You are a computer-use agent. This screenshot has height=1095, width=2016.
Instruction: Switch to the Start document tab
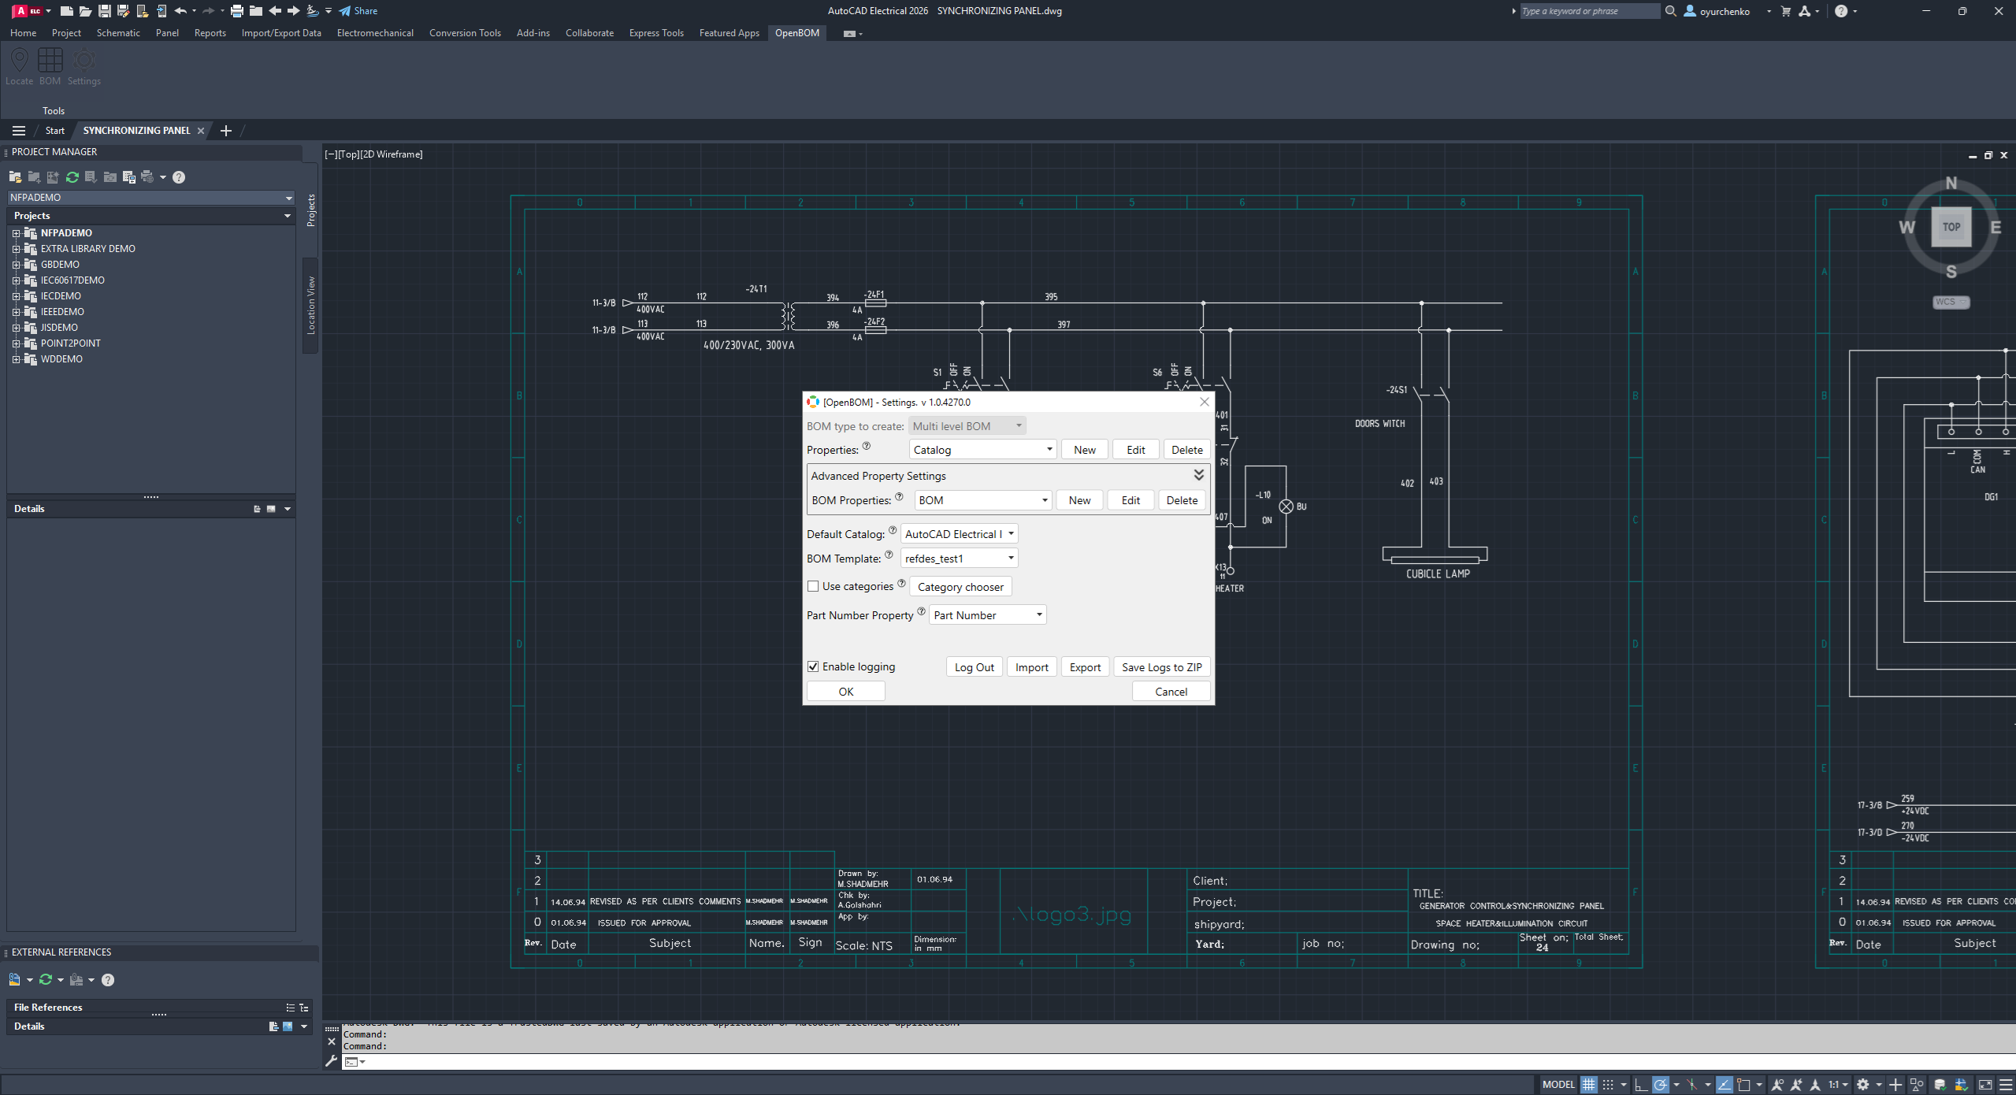(x=55, y=131)
